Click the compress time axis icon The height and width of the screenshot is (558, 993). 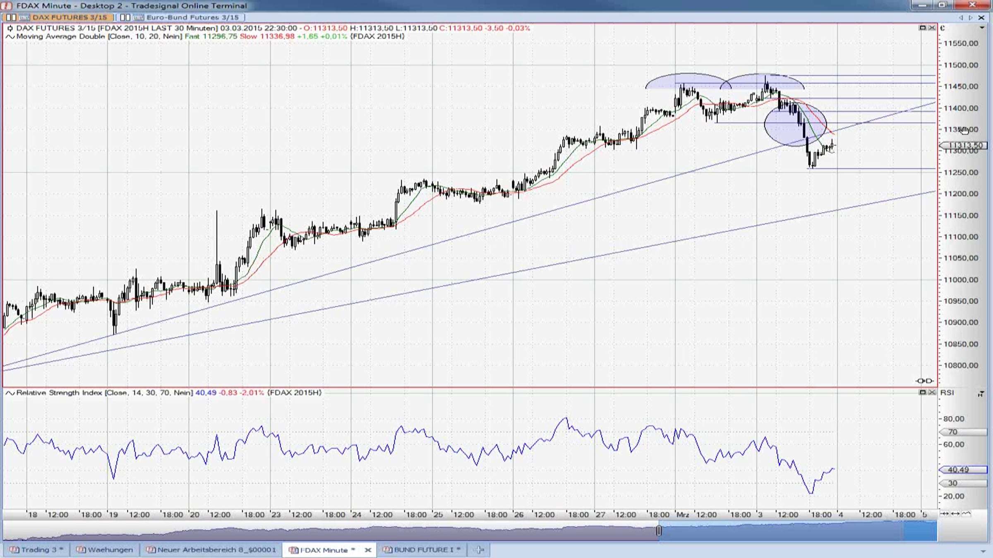click(x=945, y=514)
